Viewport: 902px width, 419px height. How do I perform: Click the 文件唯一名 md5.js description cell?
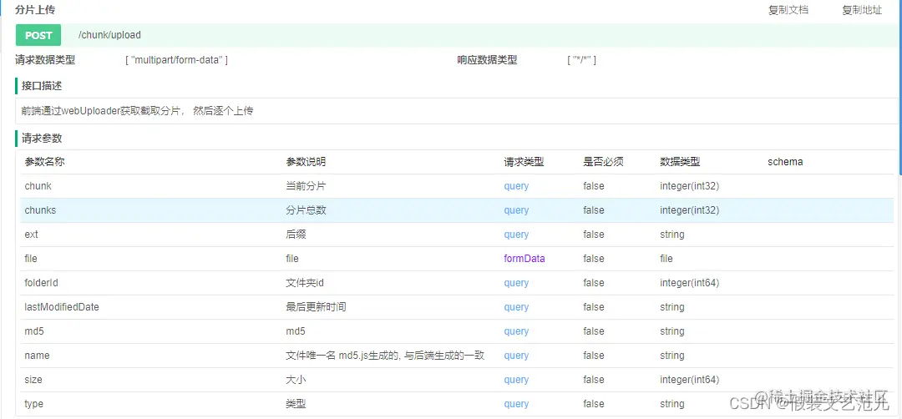pos(385,356)
